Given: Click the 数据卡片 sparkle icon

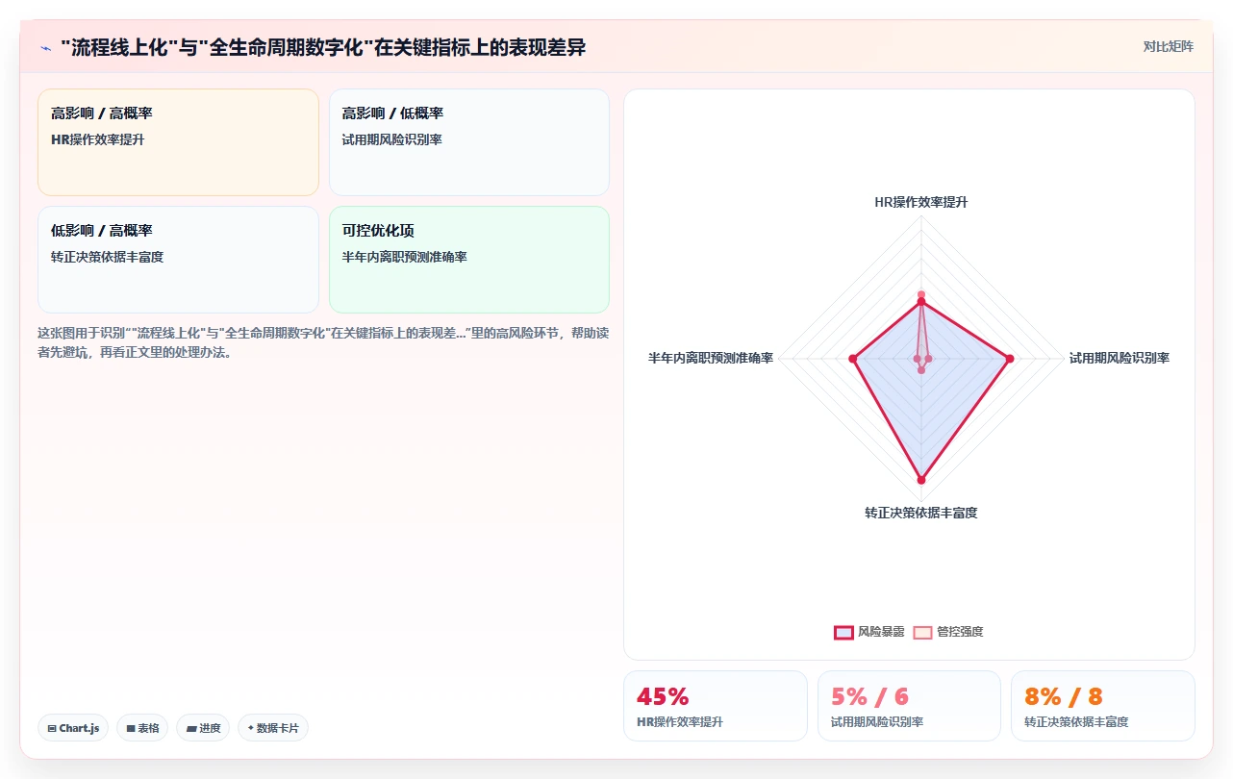Looking at the screenshot, I should tap(251, 728).
